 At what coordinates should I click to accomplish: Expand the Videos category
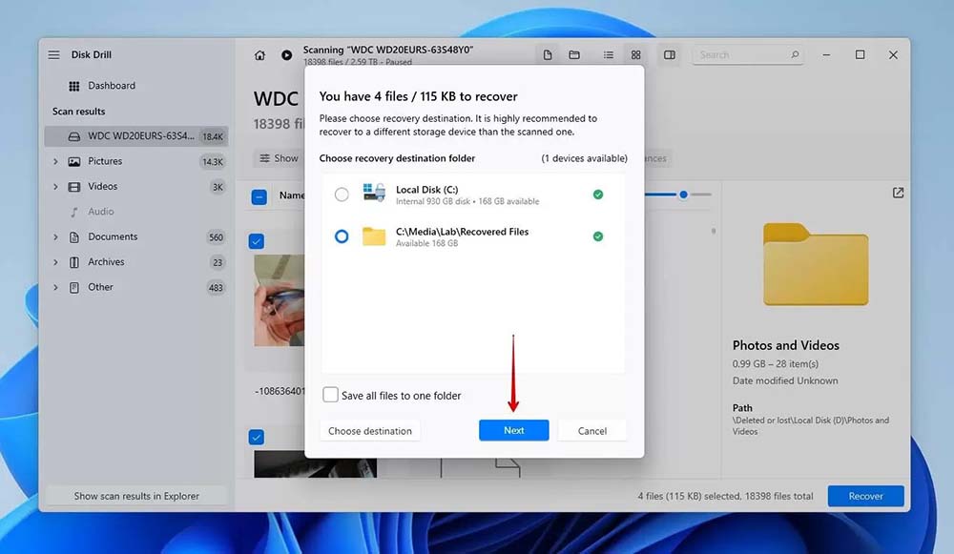click(56, 187)
